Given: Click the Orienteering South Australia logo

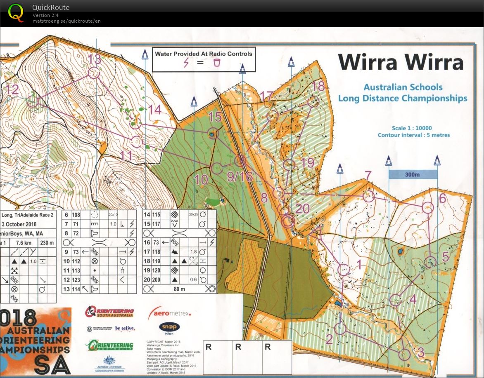Looking at the screenshot, I should (x=109, y=312).
